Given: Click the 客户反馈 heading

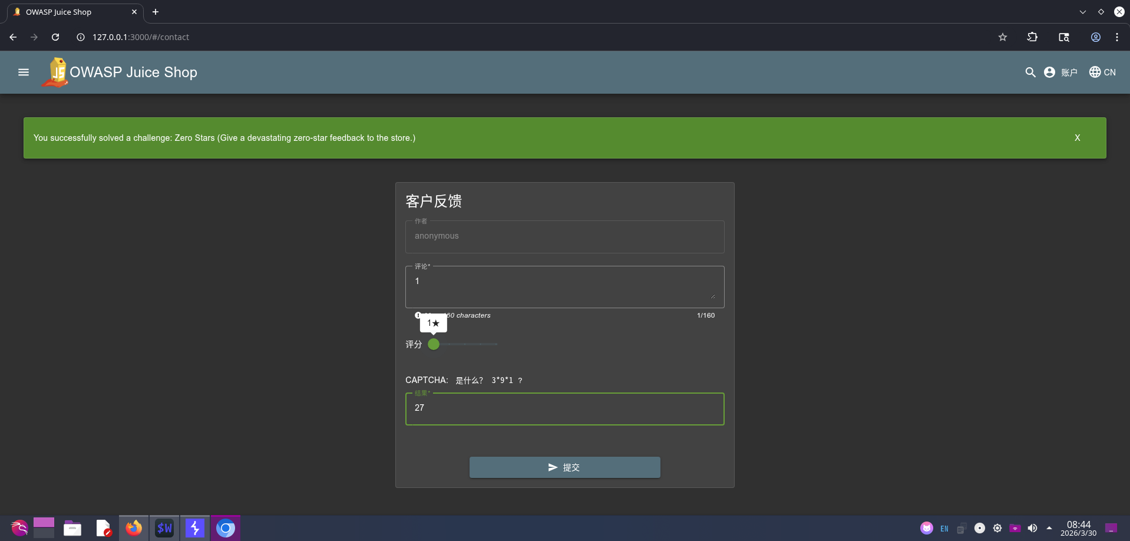Looking at the screenshot, I should 434,201.
